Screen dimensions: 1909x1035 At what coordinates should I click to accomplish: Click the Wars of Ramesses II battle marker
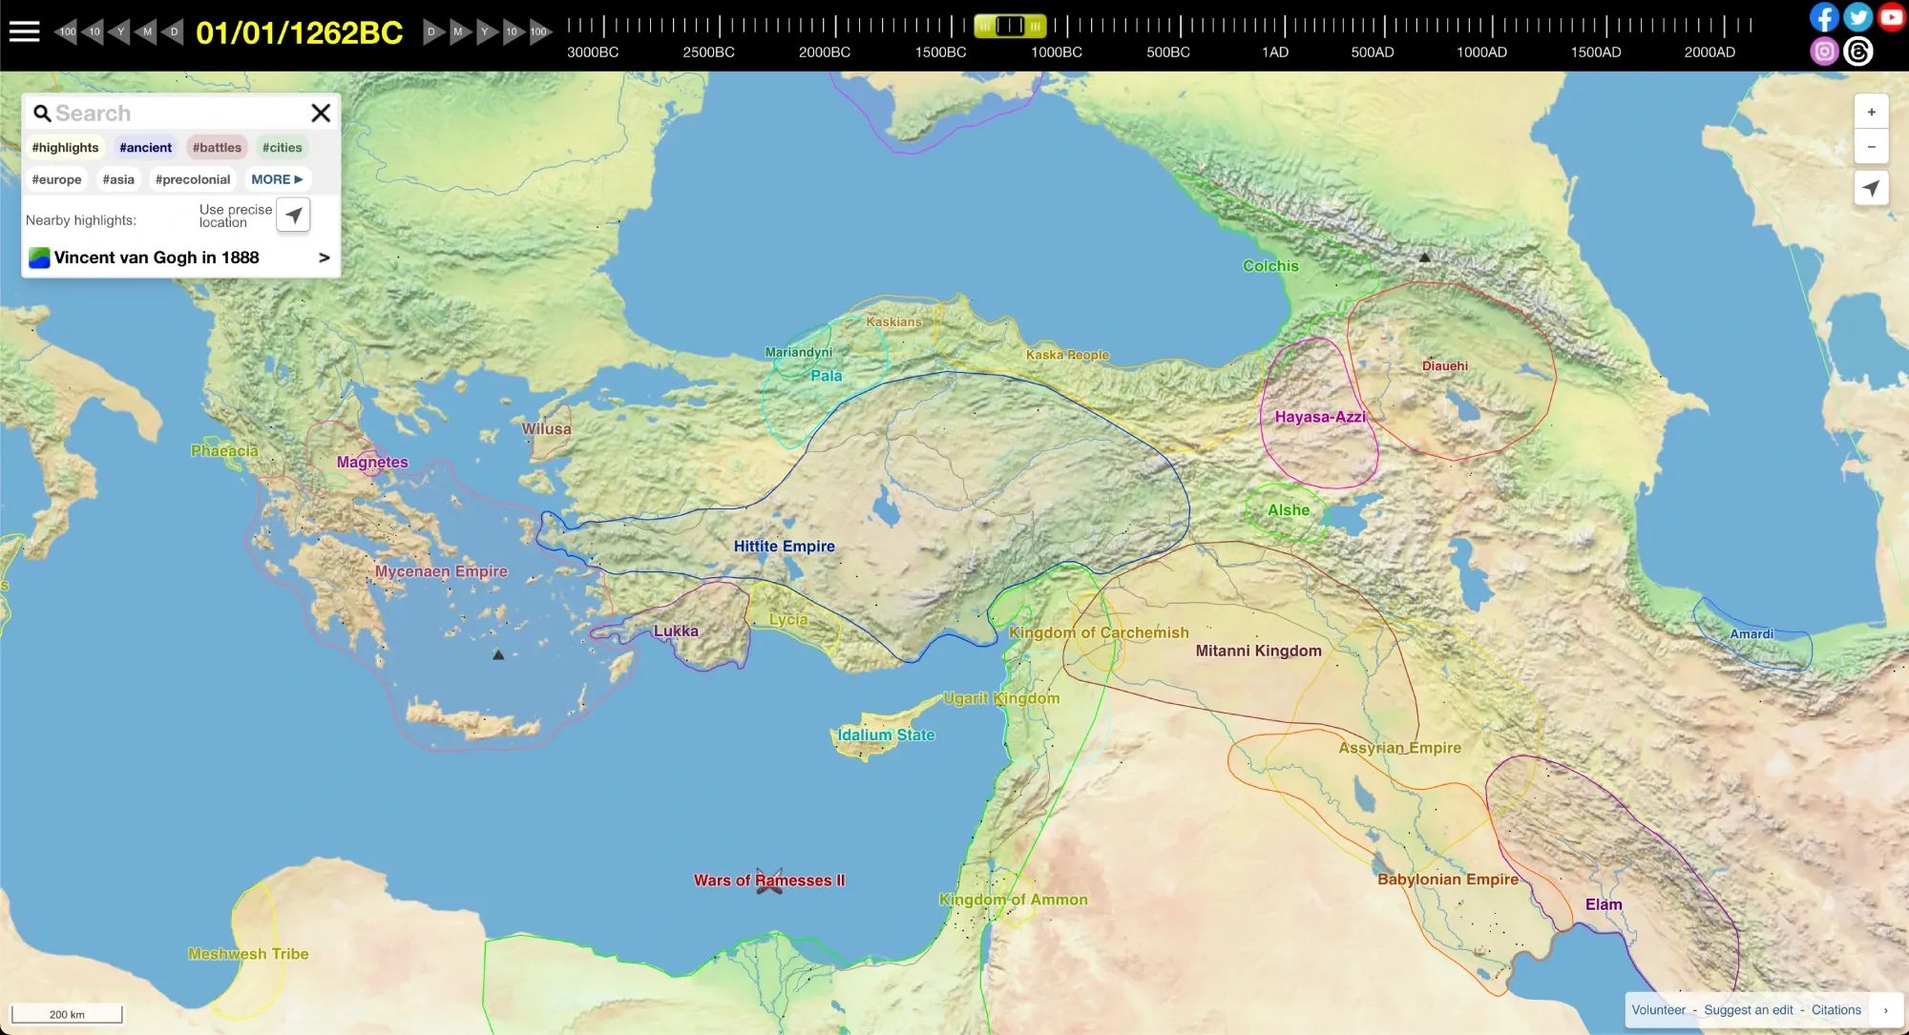point(769,880)
